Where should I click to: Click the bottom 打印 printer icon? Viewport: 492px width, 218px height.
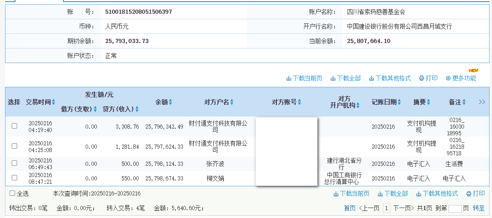pos(469,194)
